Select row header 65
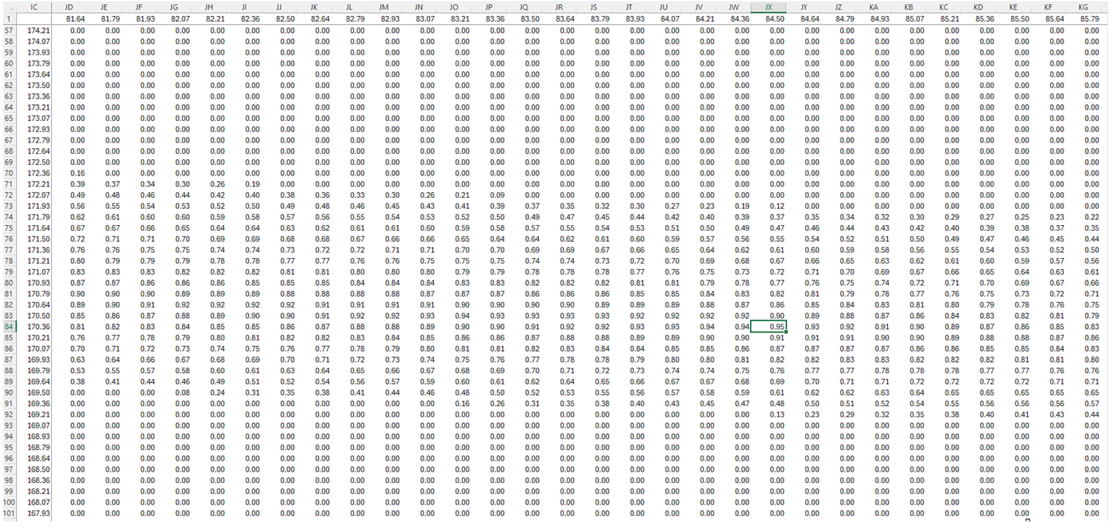The width and height of the screenshot is (1112, 531). pyautogui.click(x=8, y=118)
